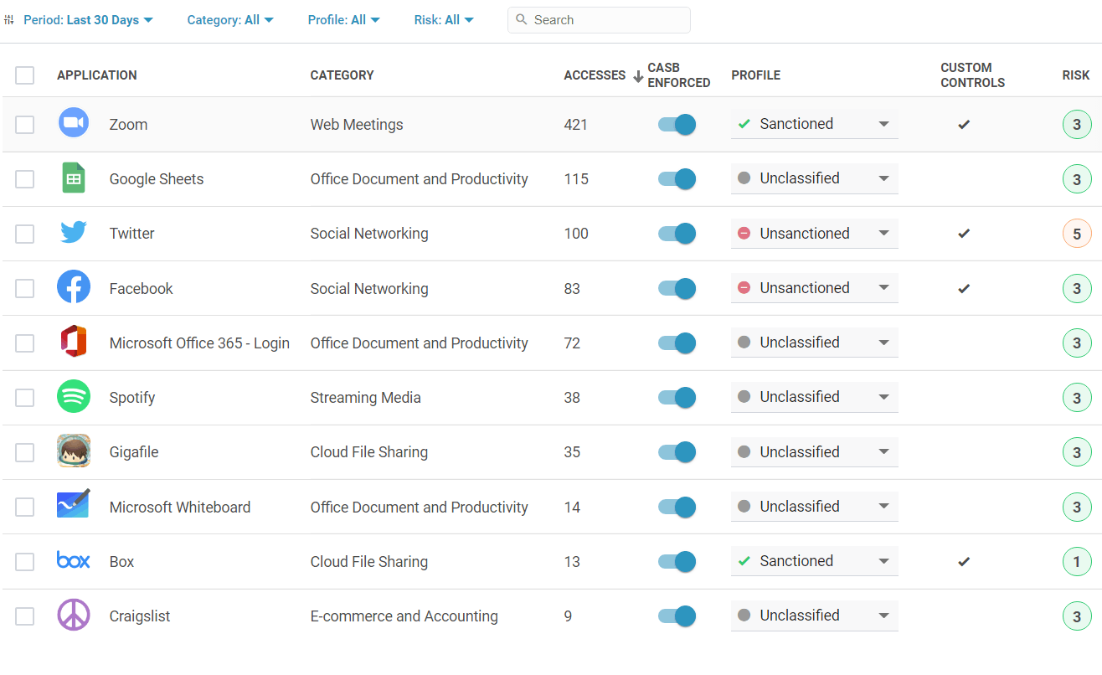
Task: Click the Box logo icon
Action: pos(74,560)
